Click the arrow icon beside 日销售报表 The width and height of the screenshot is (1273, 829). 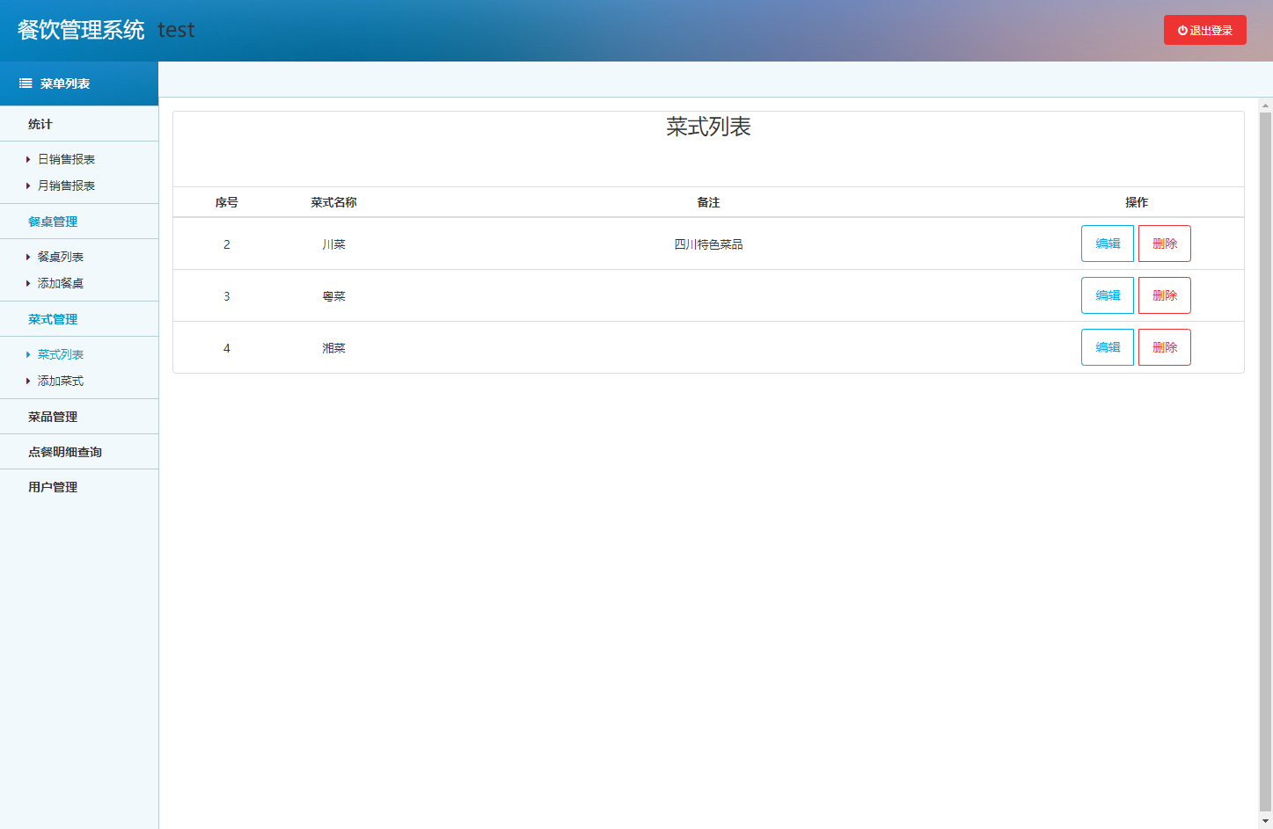tap(28, 160)
